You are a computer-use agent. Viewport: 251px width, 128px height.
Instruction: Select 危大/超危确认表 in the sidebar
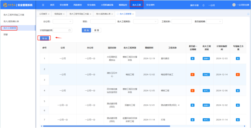point(12,21)
